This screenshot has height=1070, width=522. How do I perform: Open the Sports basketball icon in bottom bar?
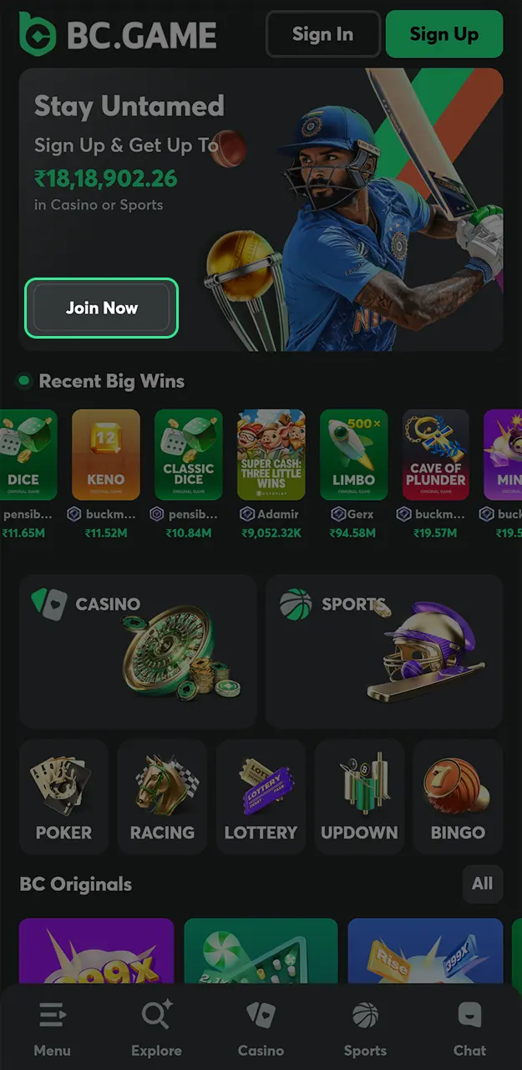[365, 1016]
